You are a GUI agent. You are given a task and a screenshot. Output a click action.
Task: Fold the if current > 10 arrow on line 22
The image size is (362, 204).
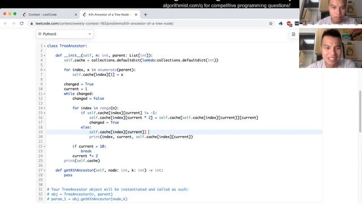point(45,146)
